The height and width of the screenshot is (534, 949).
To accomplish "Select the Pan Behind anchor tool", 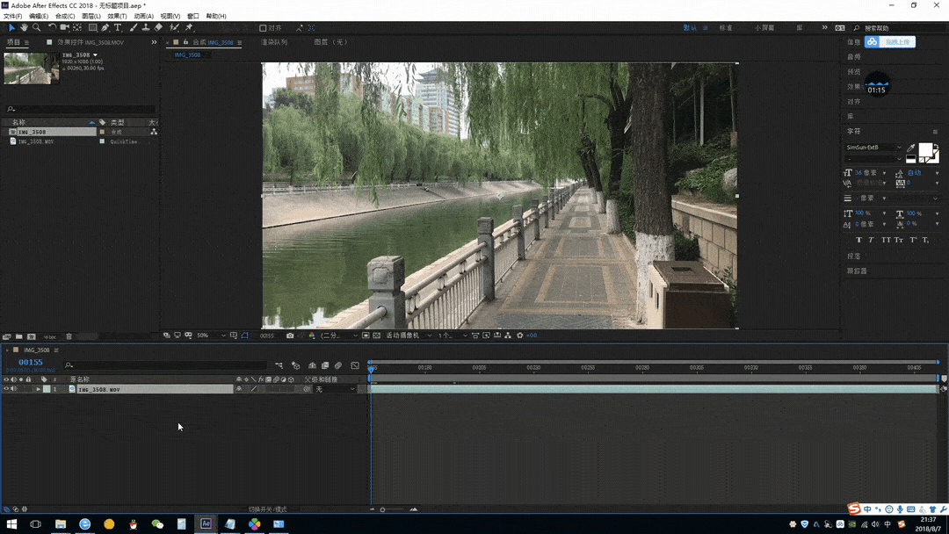I will tap(77, 28).
